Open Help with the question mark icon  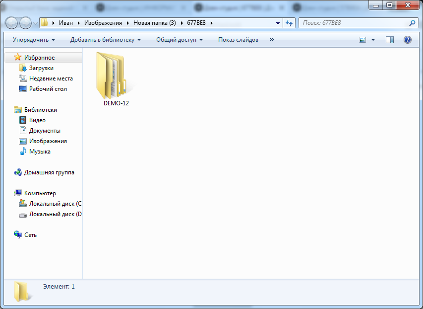(x=407, y=40)
